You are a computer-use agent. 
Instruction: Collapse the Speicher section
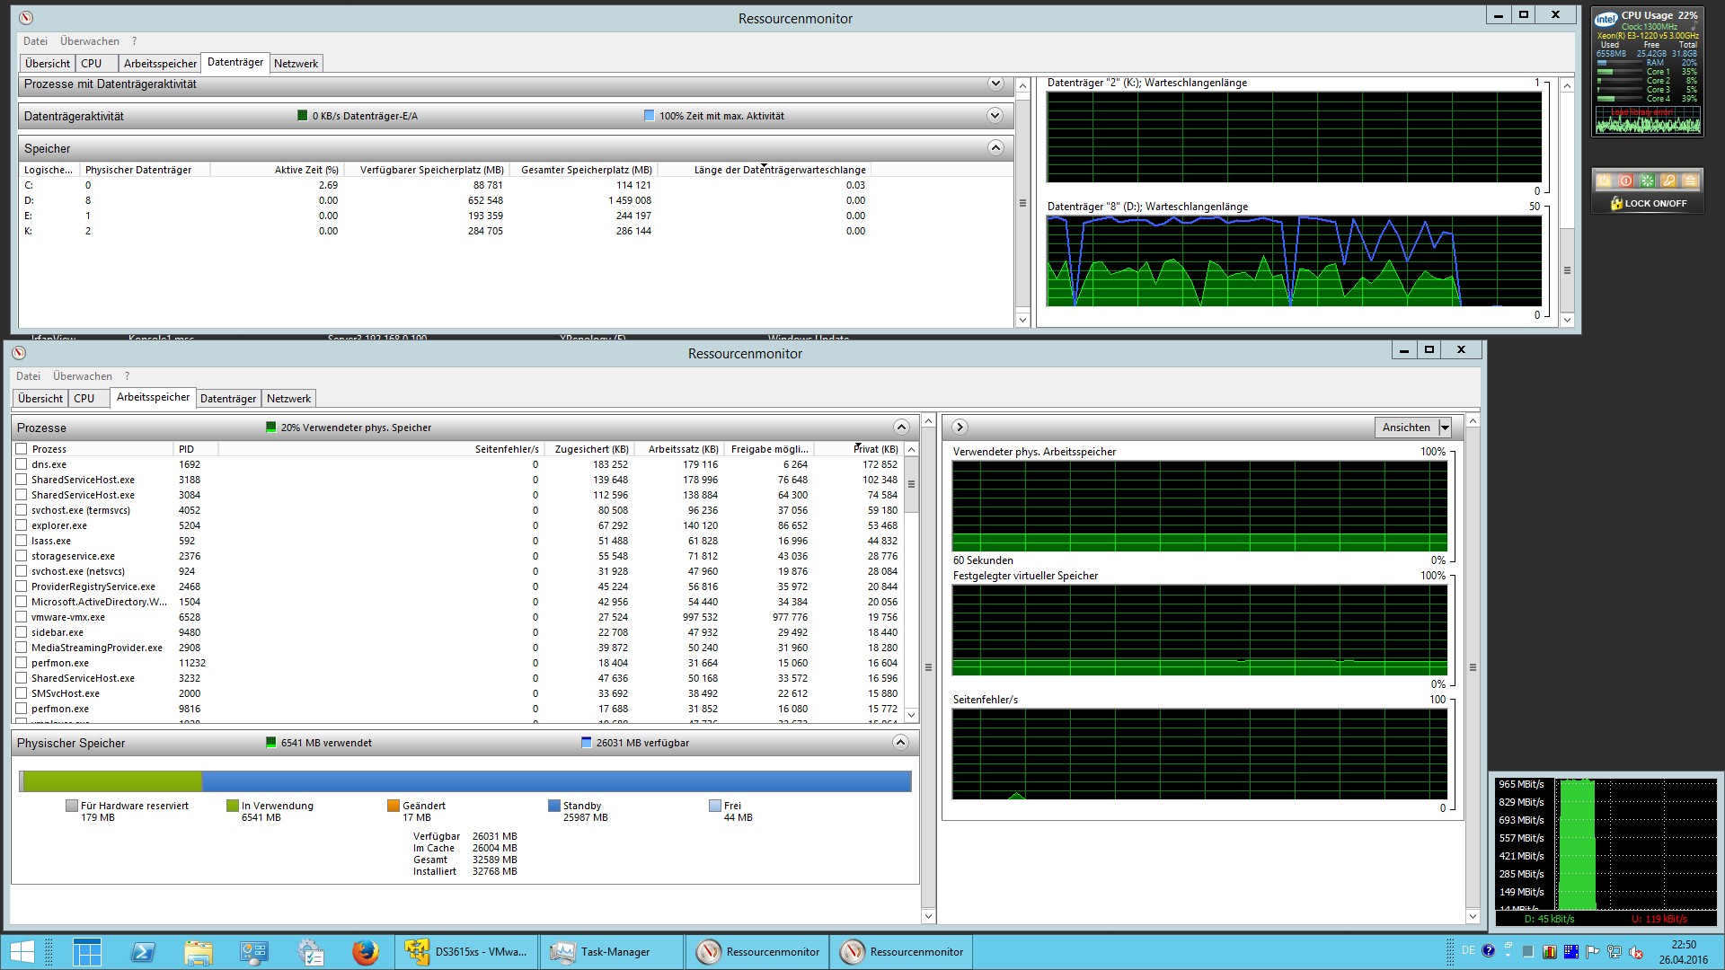tap(995, 147)
